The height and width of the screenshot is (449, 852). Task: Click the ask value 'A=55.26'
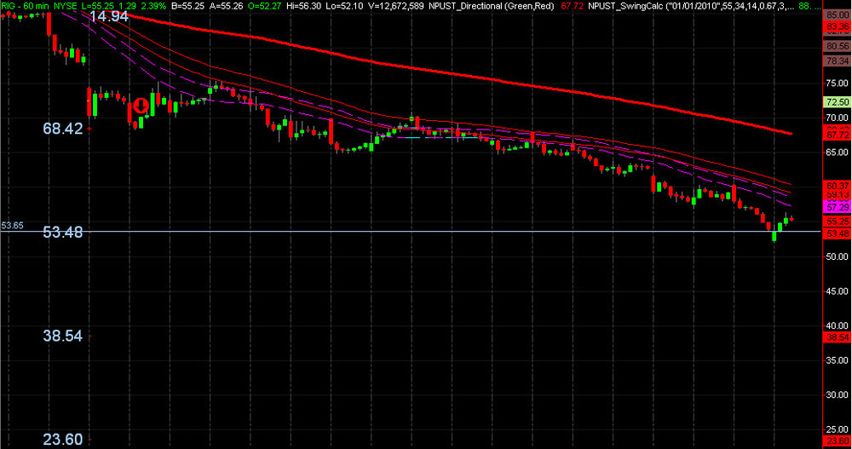tap(226, 6)
